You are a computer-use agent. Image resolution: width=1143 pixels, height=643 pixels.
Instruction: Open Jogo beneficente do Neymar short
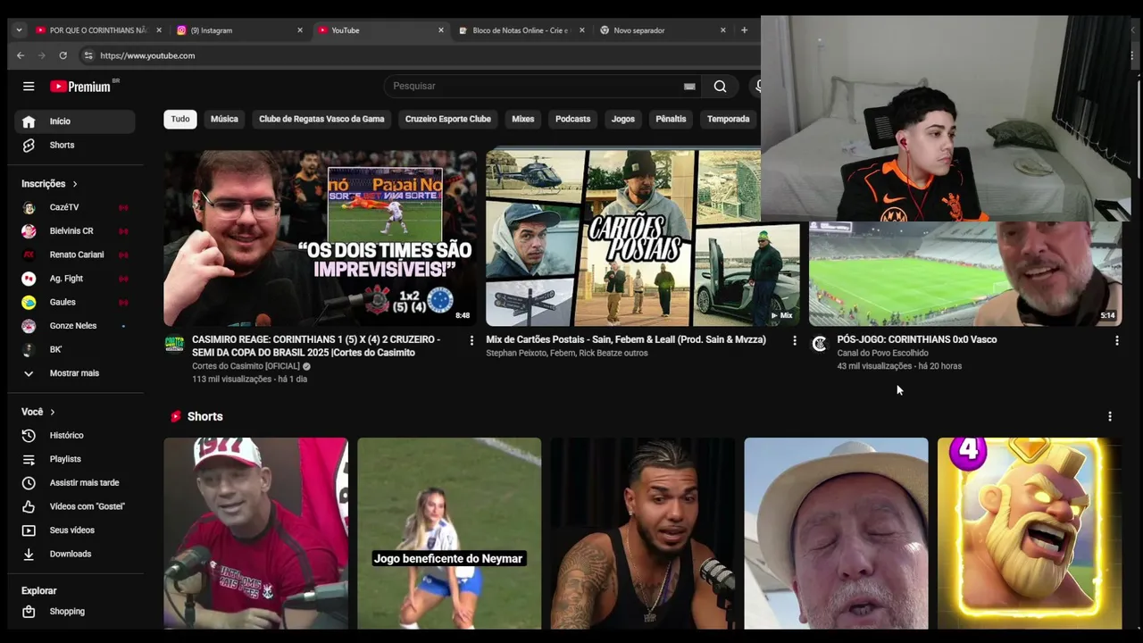[x=449, y=533]
